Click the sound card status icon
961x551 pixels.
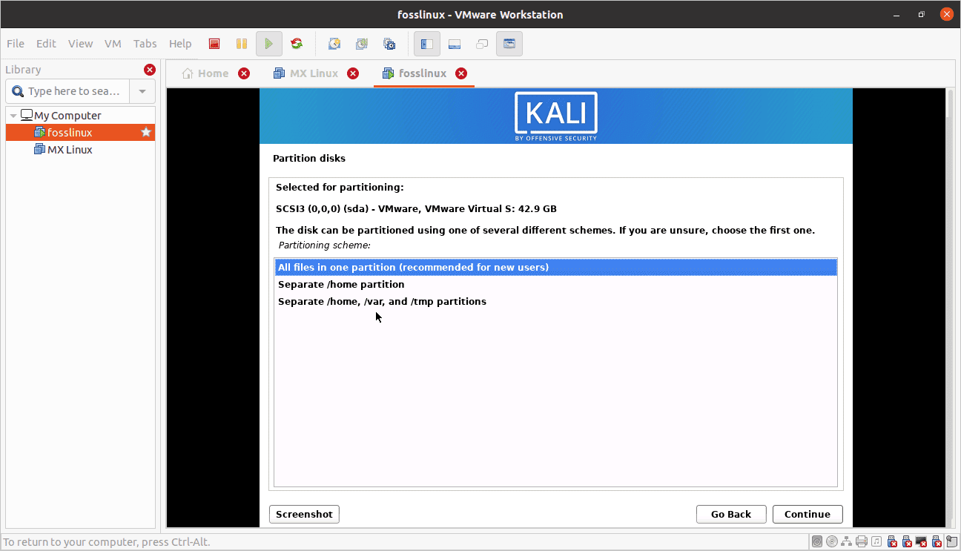[876, 542]
